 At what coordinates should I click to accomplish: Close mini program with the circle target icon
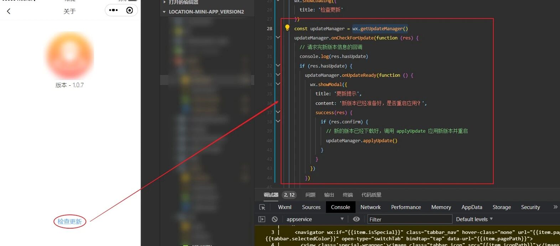(x=130, y=10)
